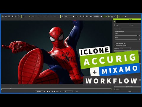Screen dimensions: 142x107
Task: Click the home view icon
Action: (x=77, y=16)
